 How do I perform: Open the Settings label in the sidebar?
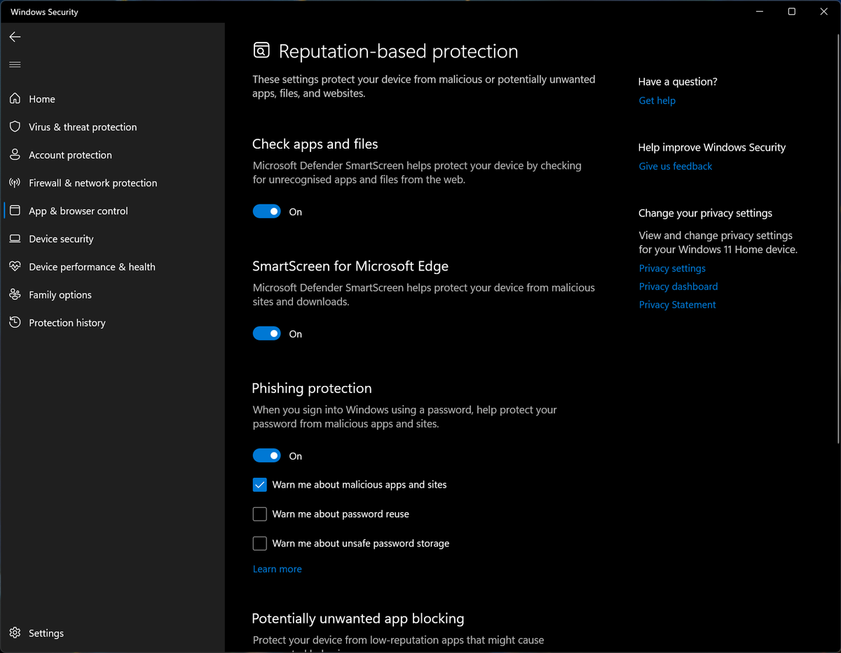pyautogui.click(x=46, y=633)
